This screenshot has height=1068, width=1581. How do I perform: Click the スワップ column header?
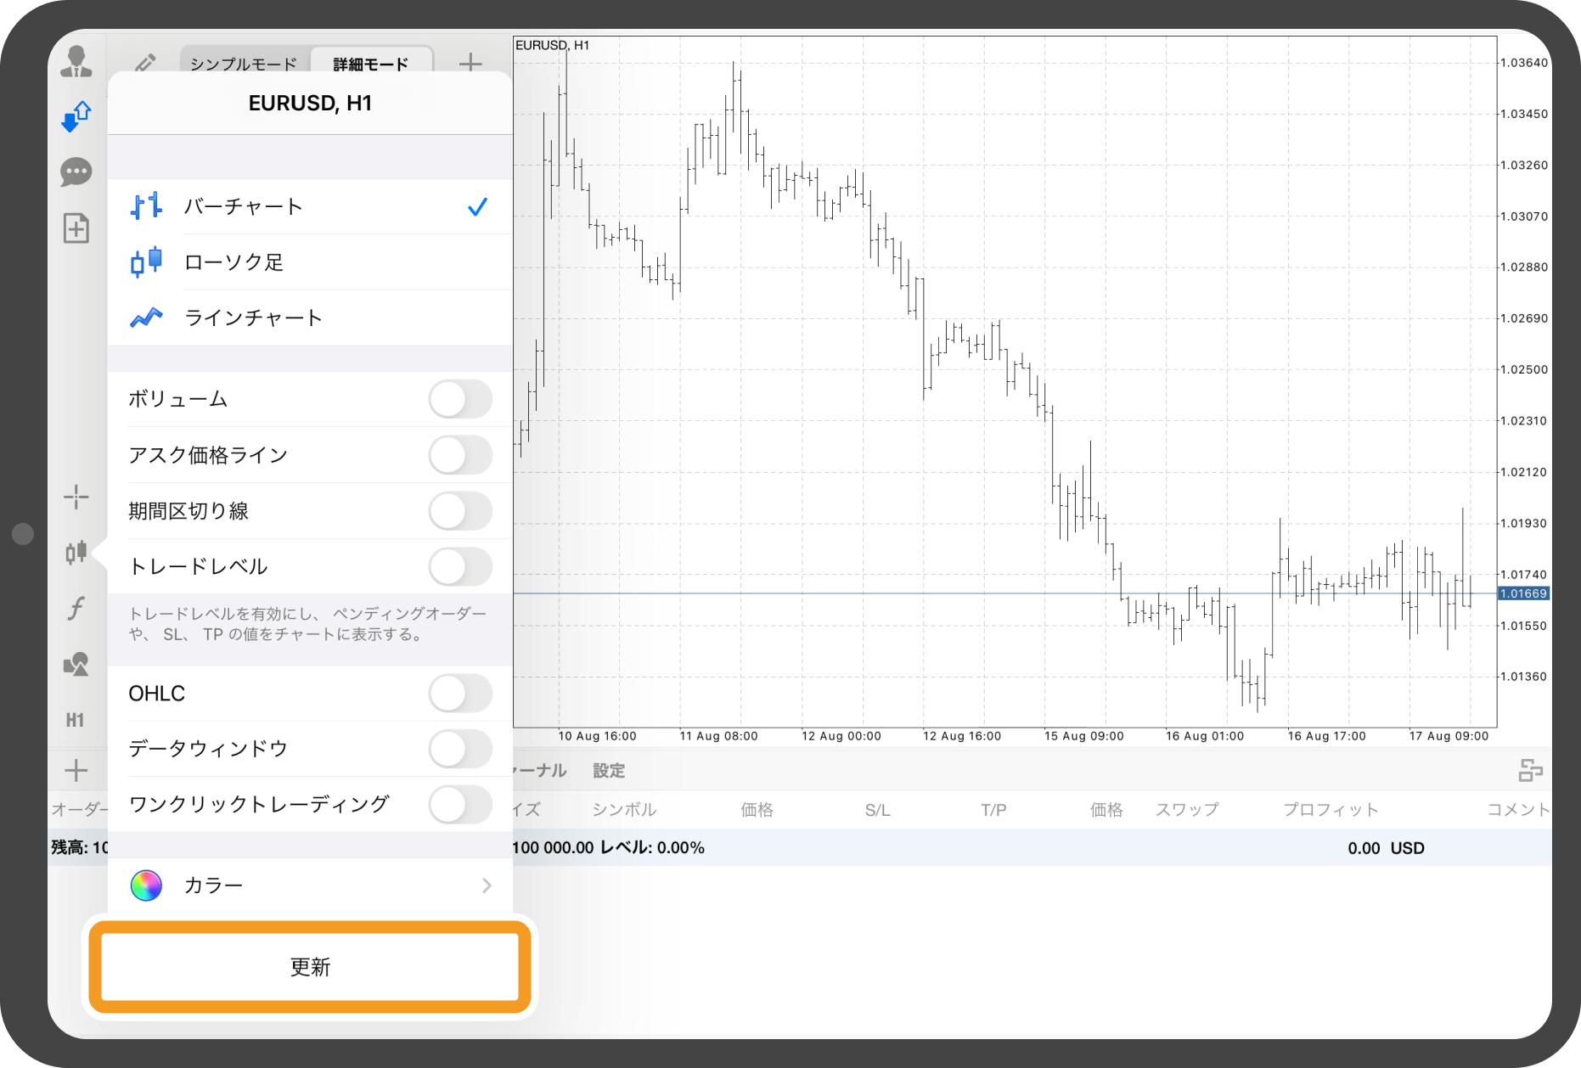(x=1187, y=809)
